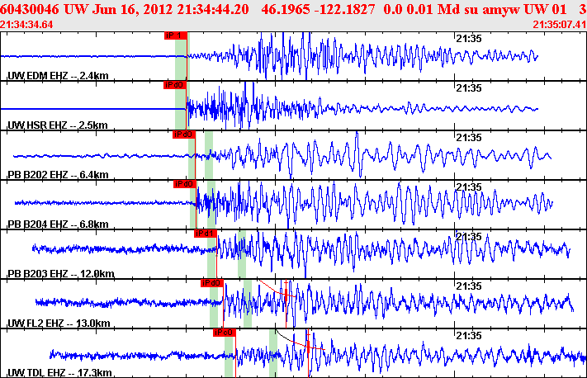This screenshot has height=378, width=587.
Task: Click station label PB B203 EHZ -- 12.0km
Action: [x=61, y=273]
